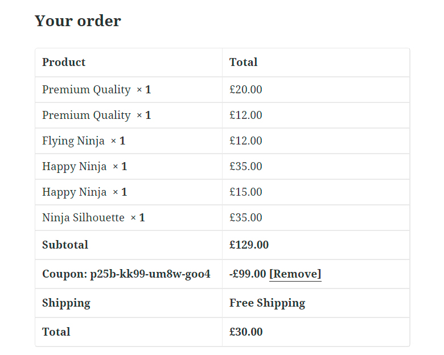Click the Flying Ninja £12.00 price
Image resolution: width=444 pixels, height=355 pixels.
click(245, 141)
